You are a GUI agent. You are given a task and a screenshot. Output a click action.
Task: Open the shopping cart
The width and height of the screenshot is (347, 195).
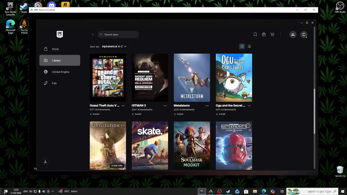[272, 34]
